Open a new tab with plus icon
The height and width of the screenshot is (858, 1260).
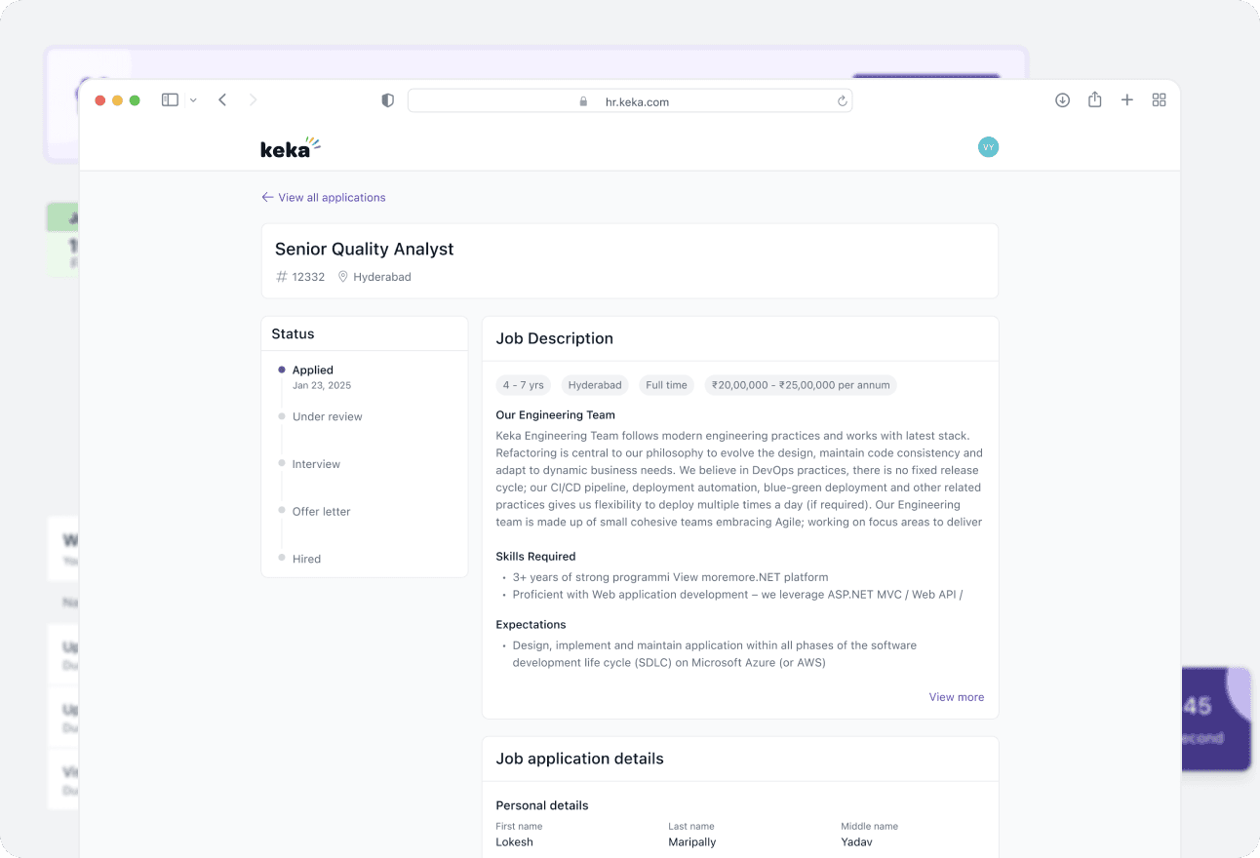(x=1126, y=99)
